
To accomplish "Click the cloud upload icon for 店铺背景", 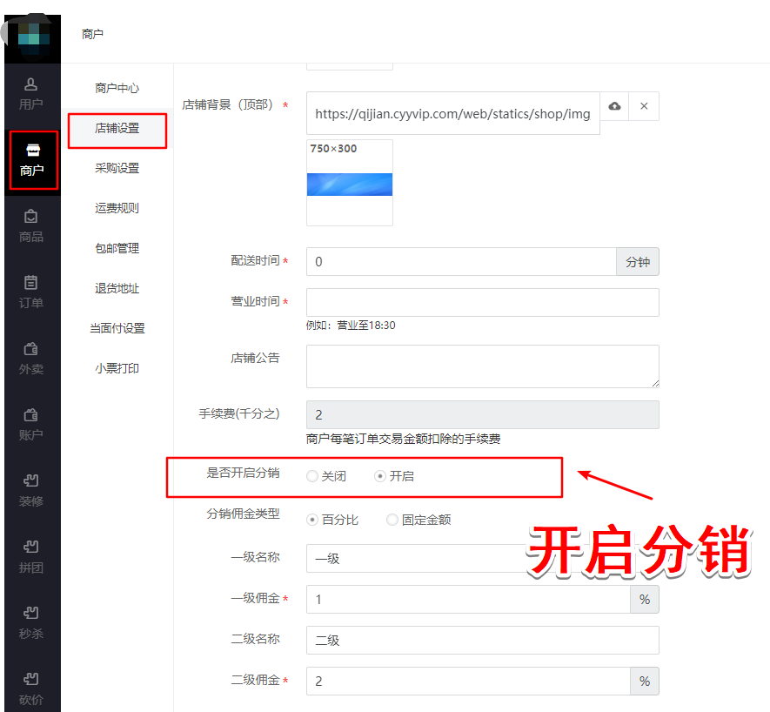I will pyautogui.click(x=614, y=106).
